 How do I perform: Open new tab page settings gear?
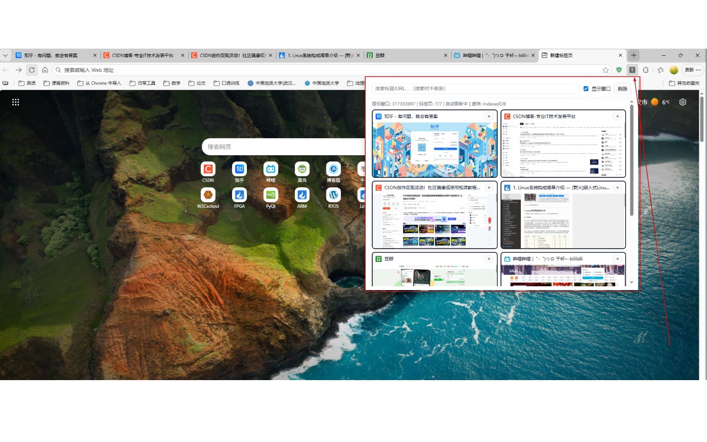pyautogui.click(x=683, y=102)
